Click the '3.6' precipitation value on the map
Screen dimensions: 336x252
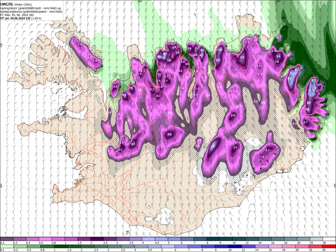click(242, 57)
